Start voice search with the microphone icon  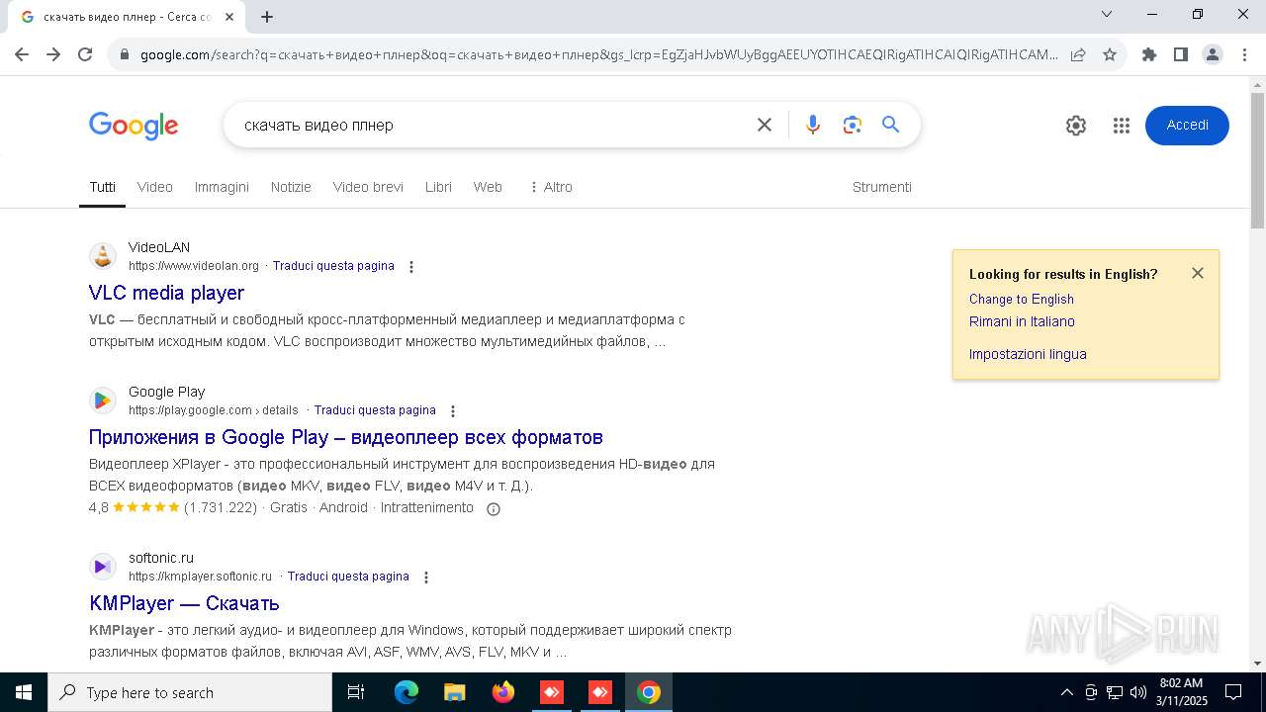(x=813, y=125)
